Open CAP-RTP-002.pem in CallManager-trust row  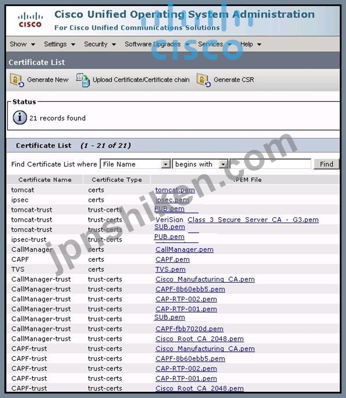pos(186,299)
